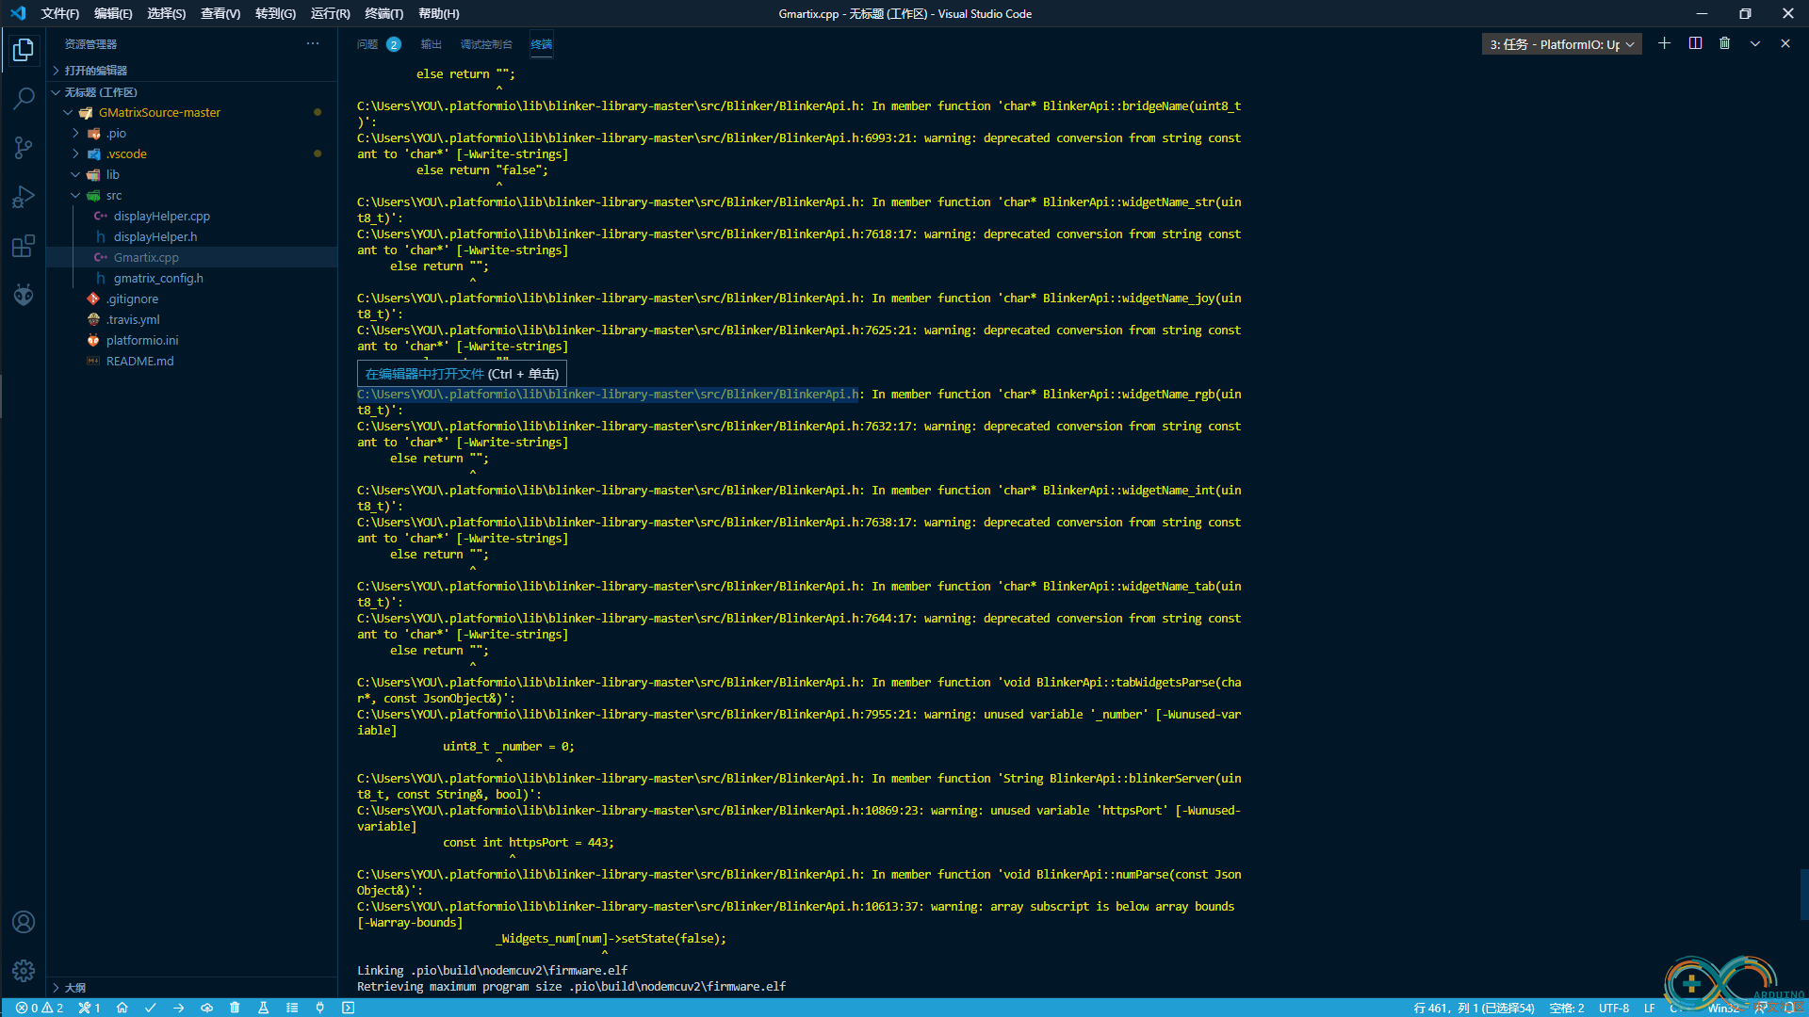Click the explorer more actions ellipsis

coord(313,44)
